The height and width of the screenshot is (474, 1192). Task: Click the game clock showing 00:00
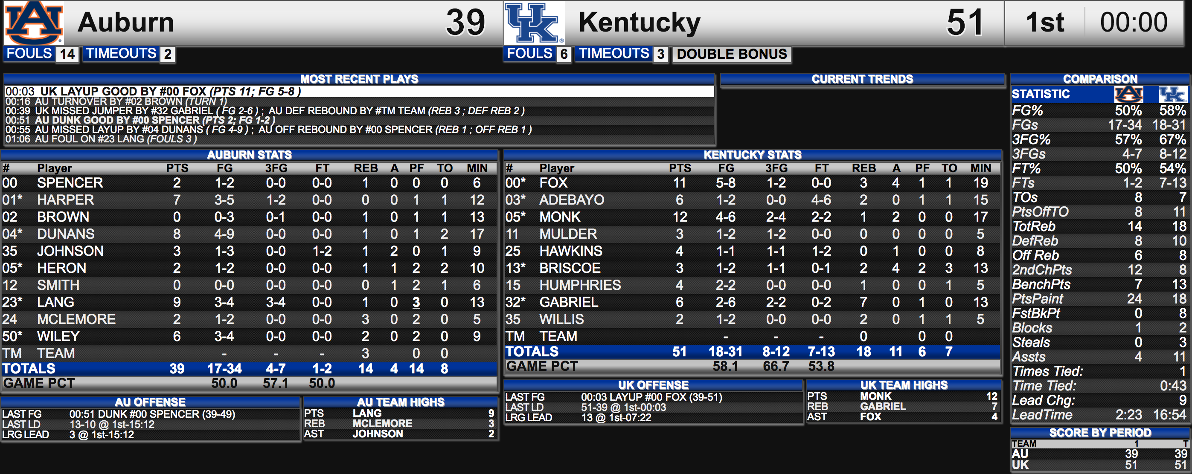[1134, 22]
